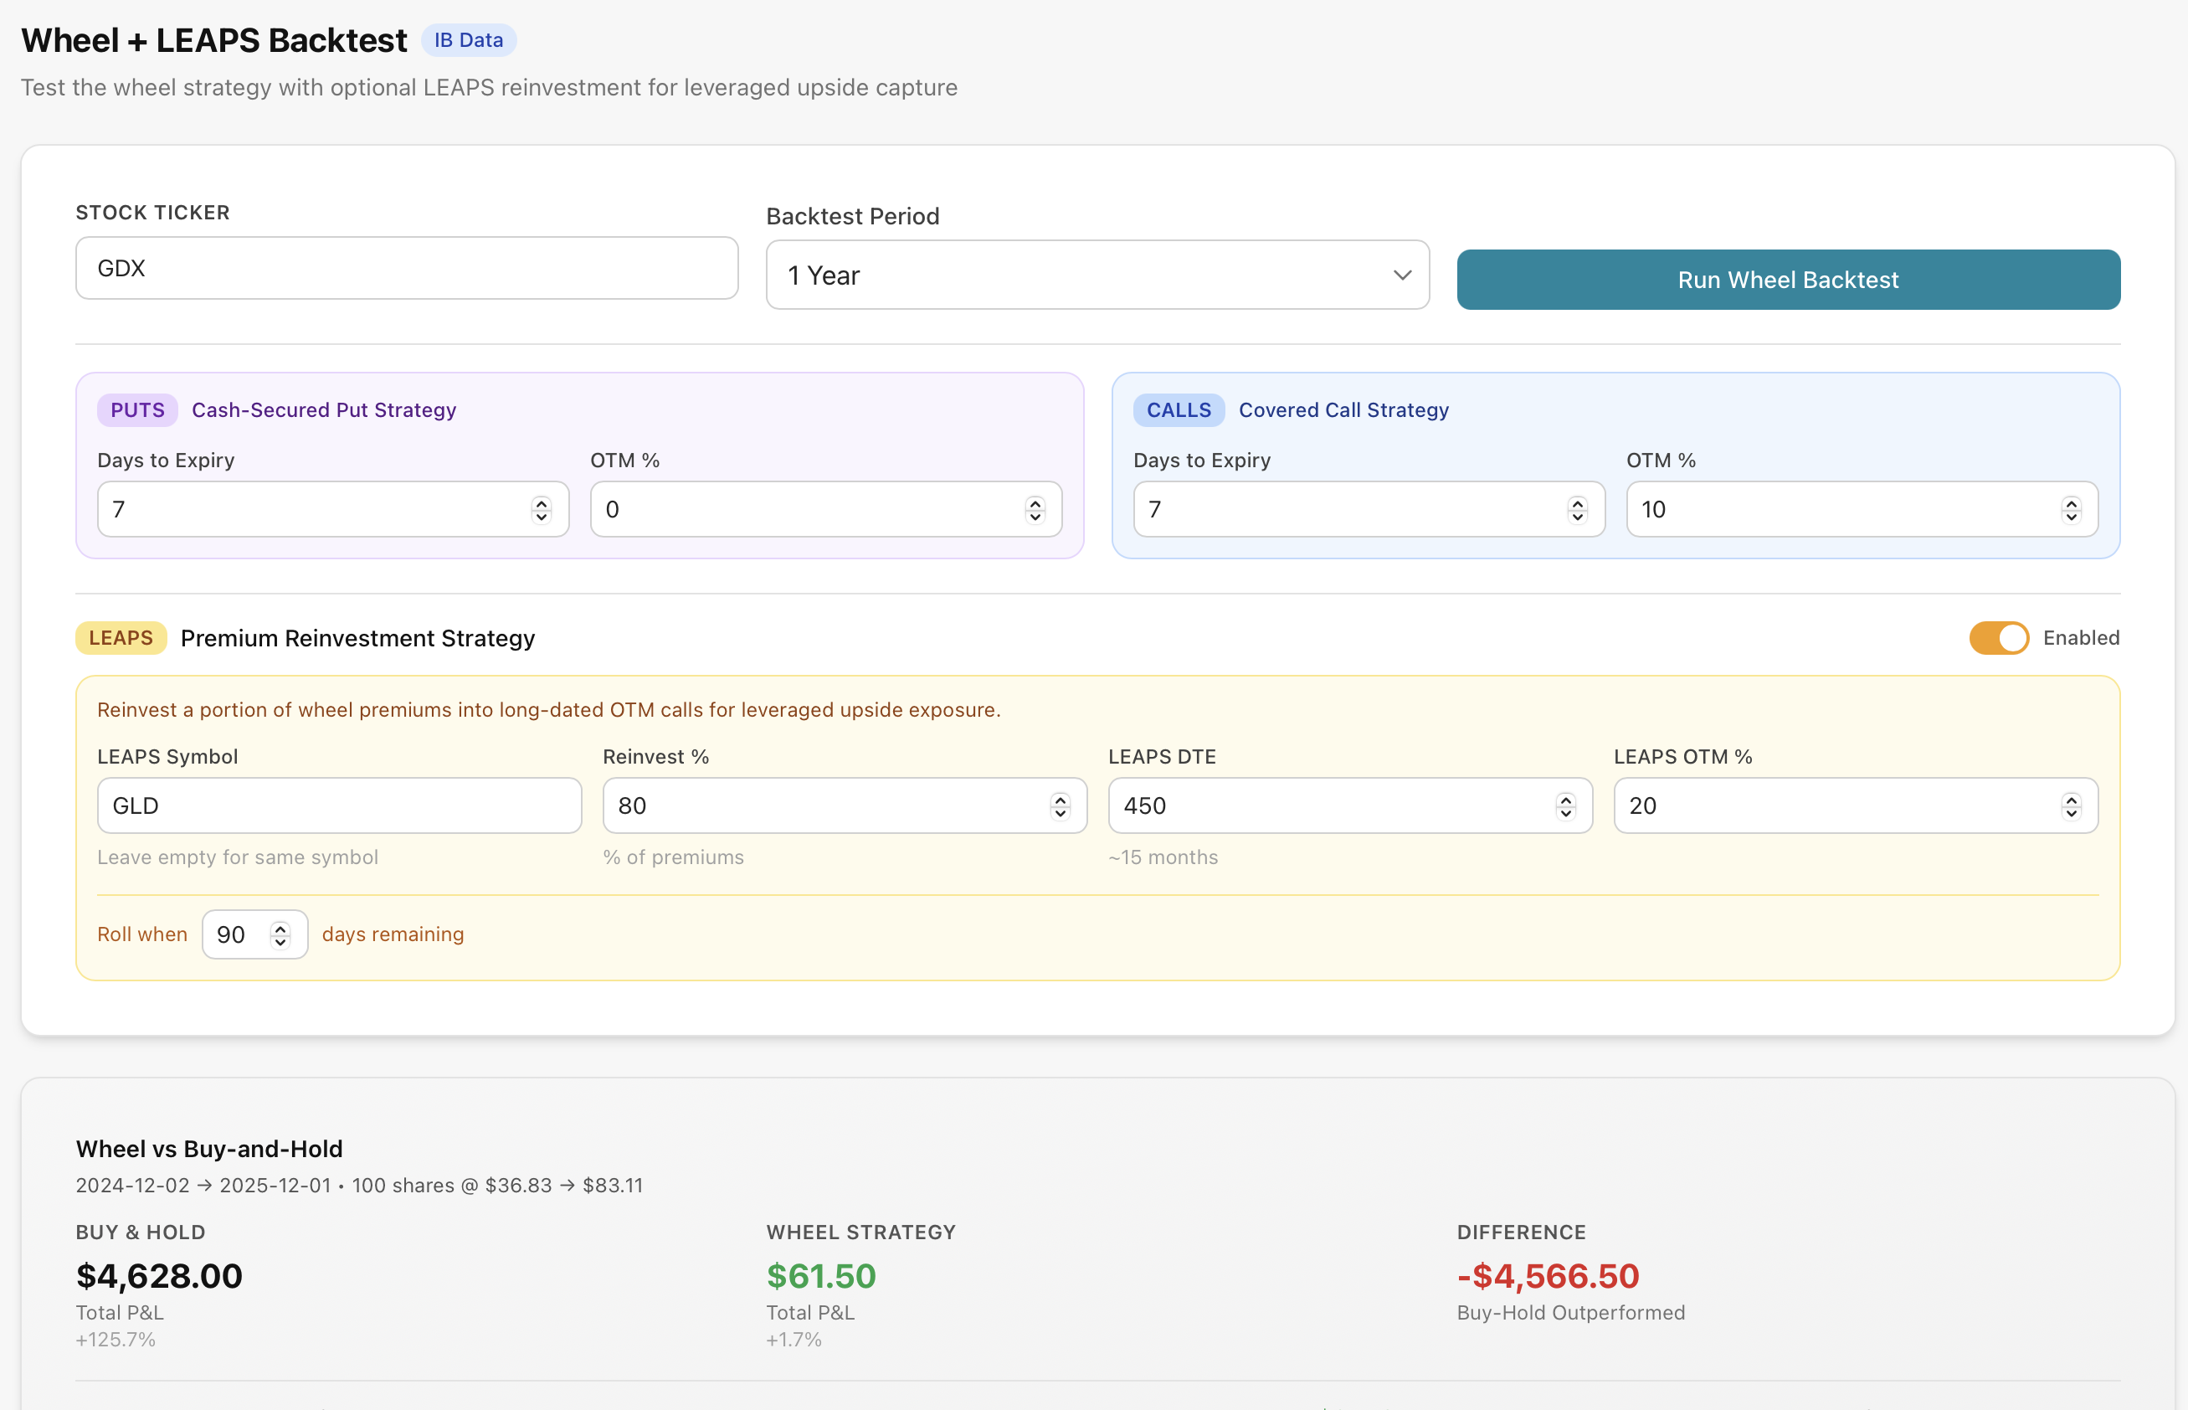
Task: Increment the covered call Days to Expiry value
Action: (x=1577, y=502)
